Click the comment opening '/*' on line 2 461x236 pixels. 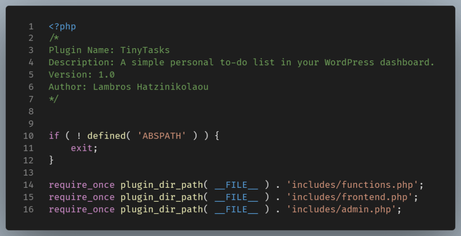point(54,38)
